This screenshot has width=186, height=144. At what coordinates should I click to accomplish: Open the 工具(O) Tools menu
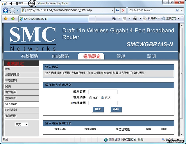pos(171,19)
